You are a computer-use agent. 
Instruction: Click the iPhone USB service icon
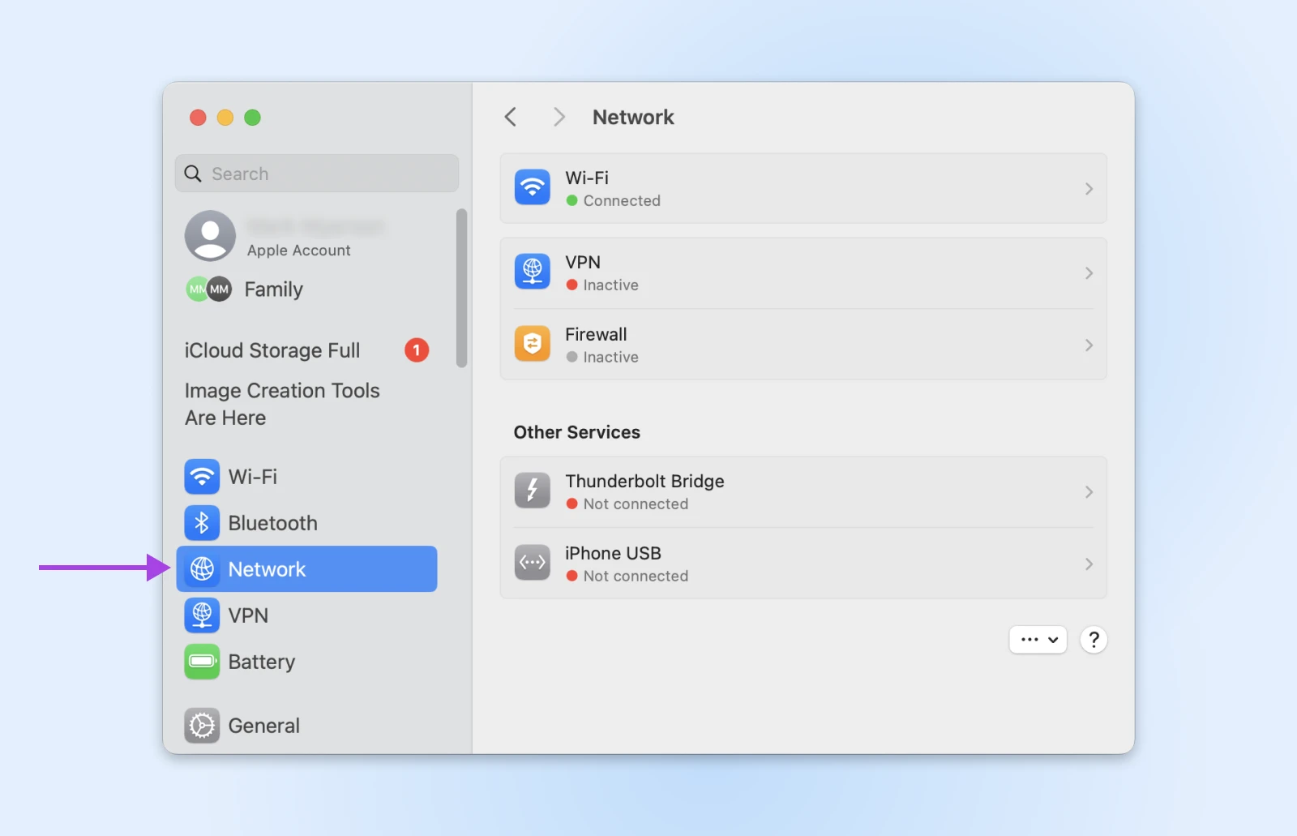click(x=533, y=563)
